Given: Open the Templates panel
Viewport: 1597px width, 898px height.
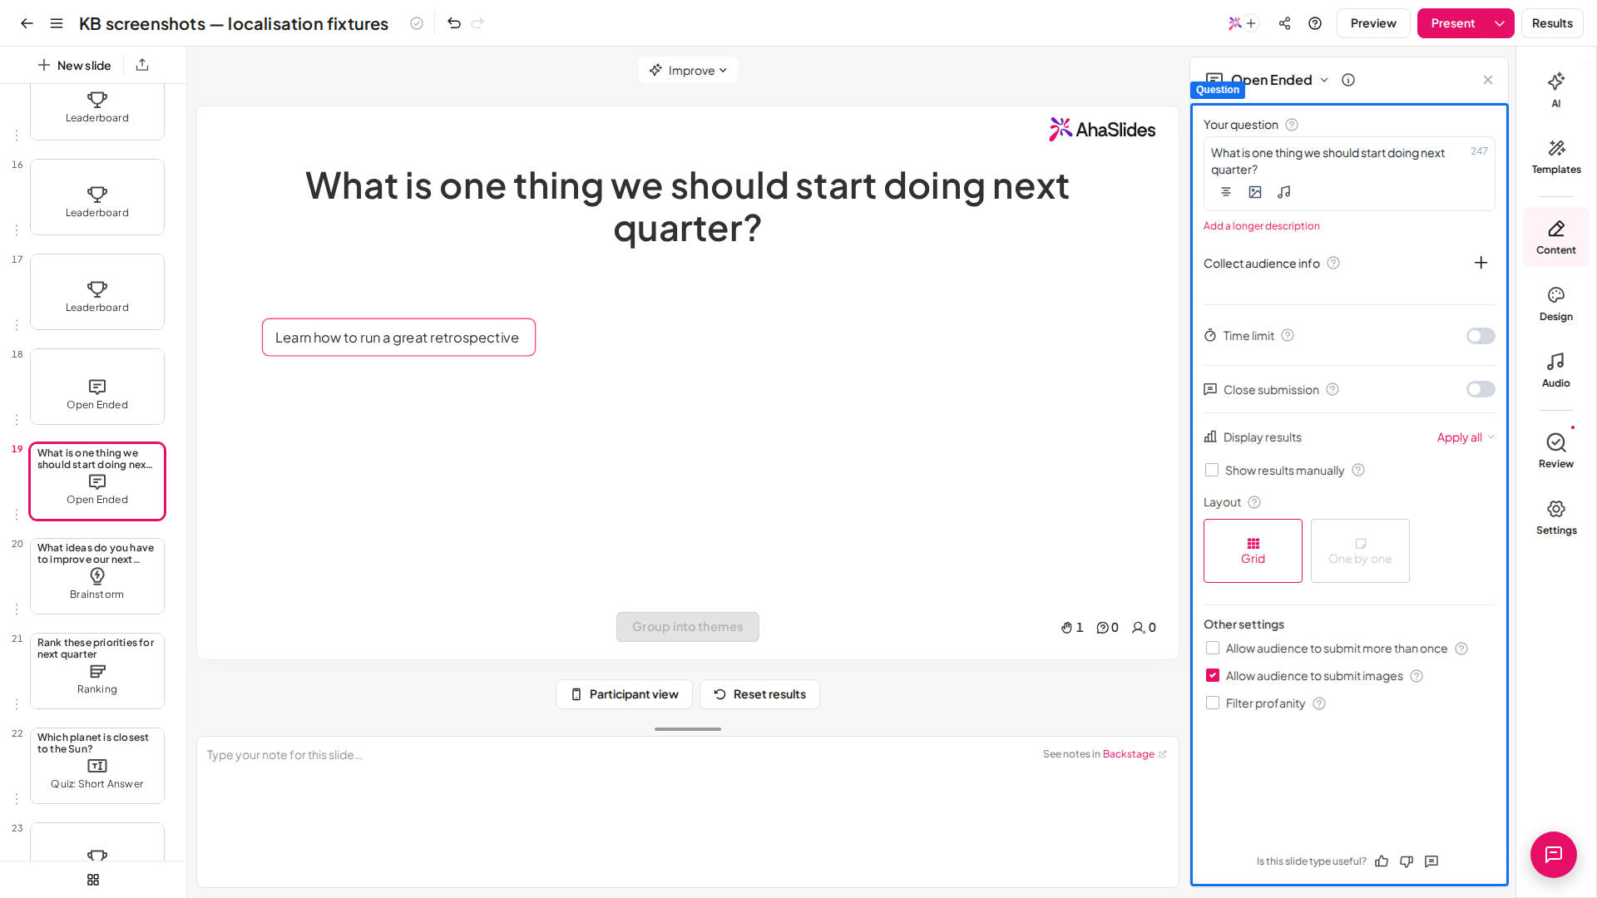Looking at the screenshot, I should 1555,156.
